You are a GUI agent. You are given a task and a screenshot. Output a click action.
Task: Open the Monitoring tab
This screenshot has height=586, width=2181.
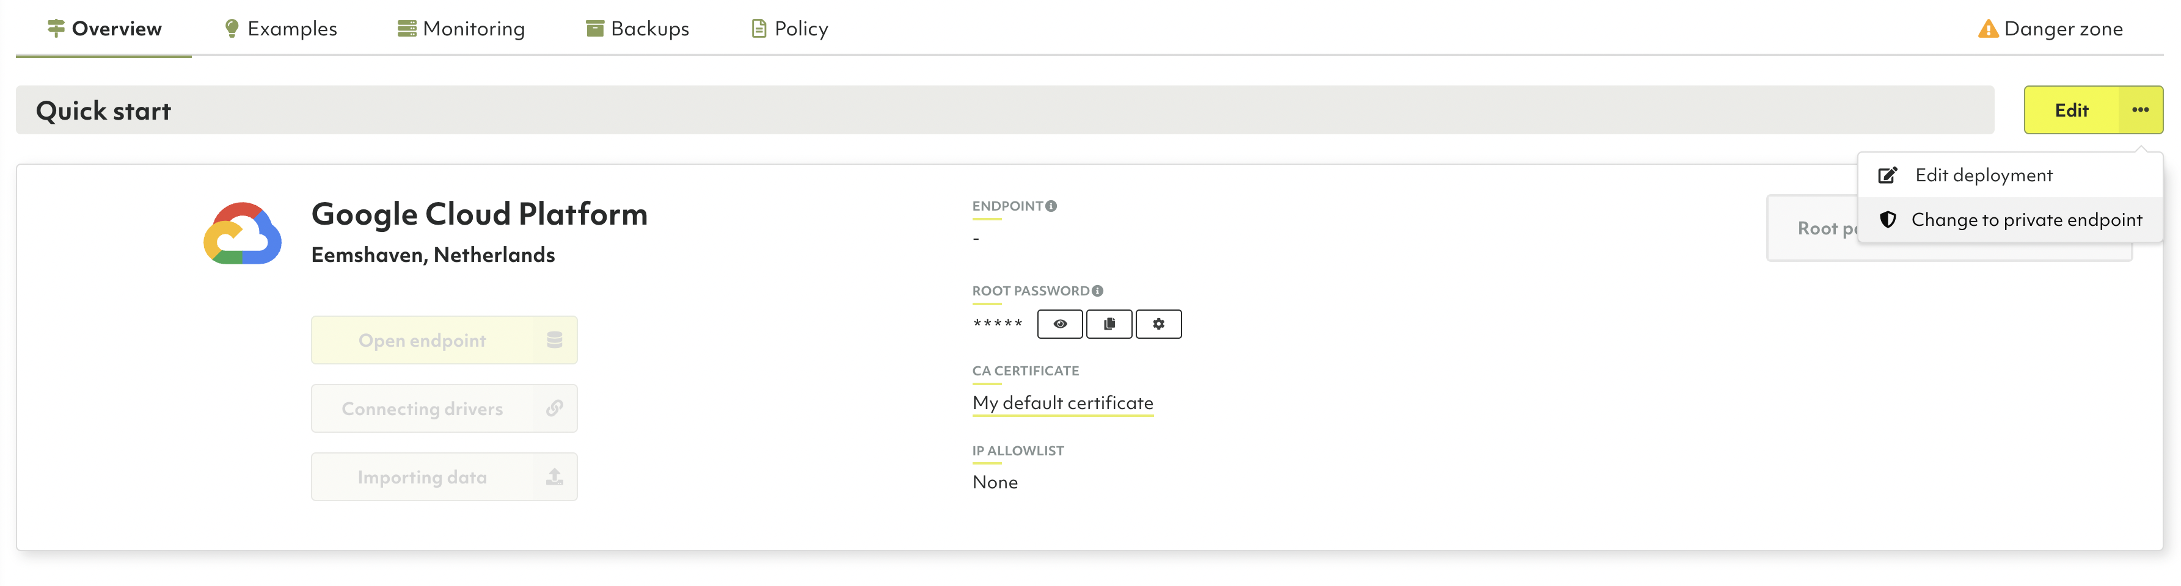[461, 29]
